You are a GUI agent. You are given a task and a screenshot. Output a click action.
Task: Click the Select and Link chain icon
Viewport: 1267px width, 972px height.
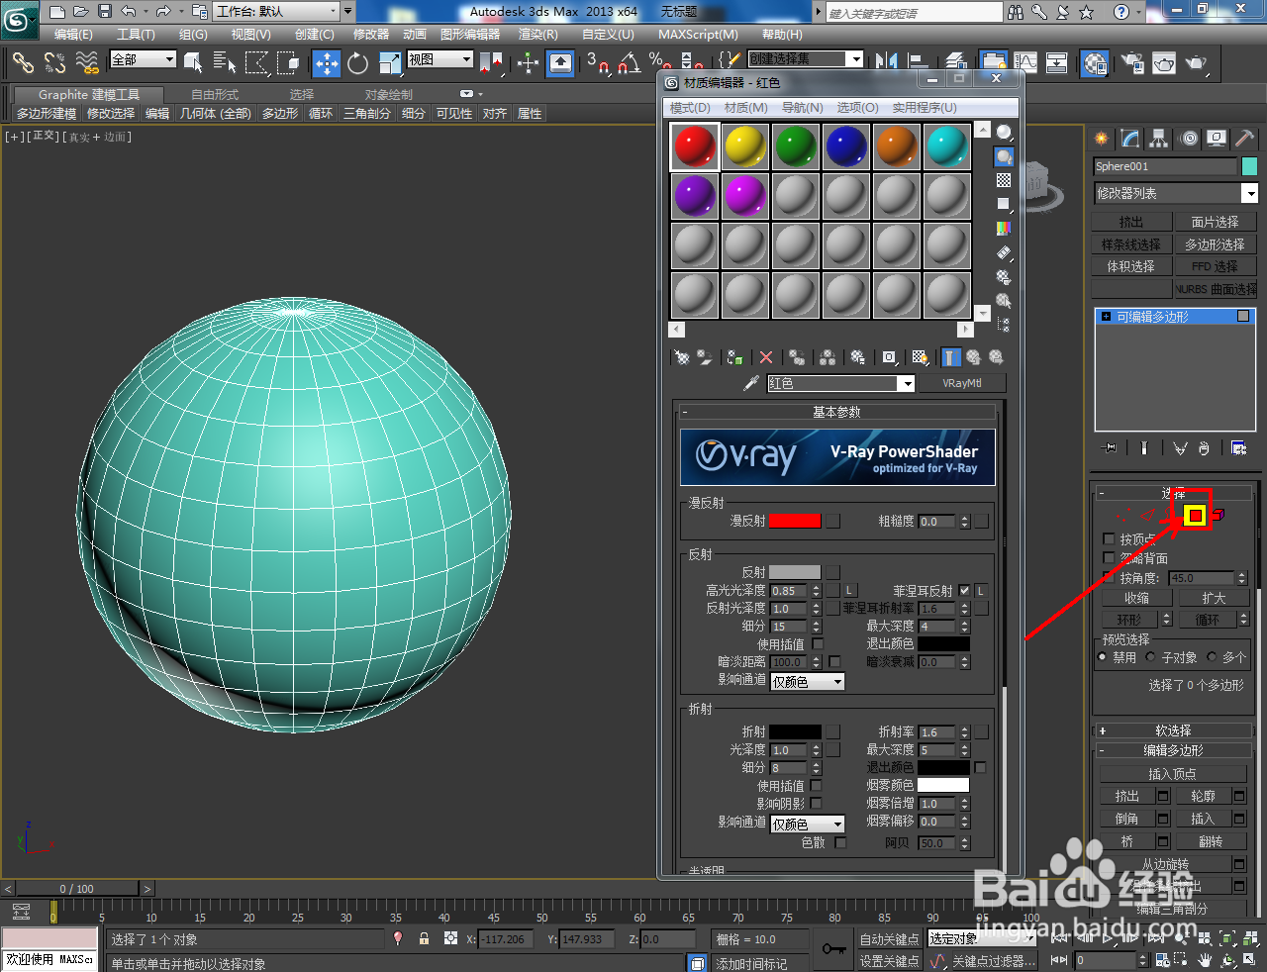[x=23, y=63]
